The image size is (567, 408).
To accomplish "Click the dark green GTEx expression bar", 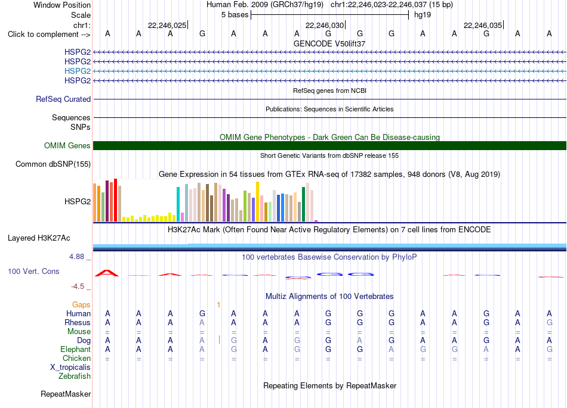I will 303,204.
